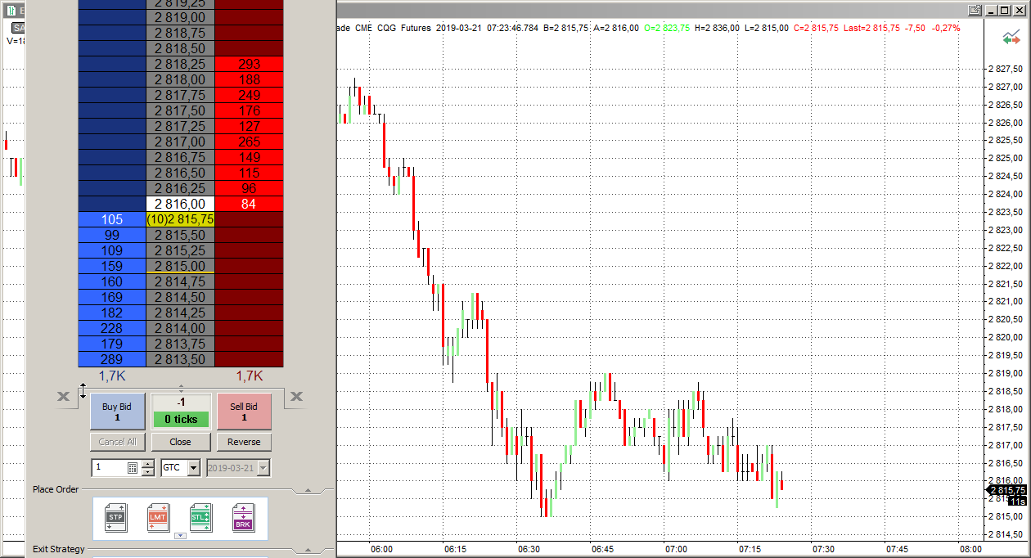Click bid size 179 at 2 813,75
The image size is (1031, 558).
coord(112,344)
